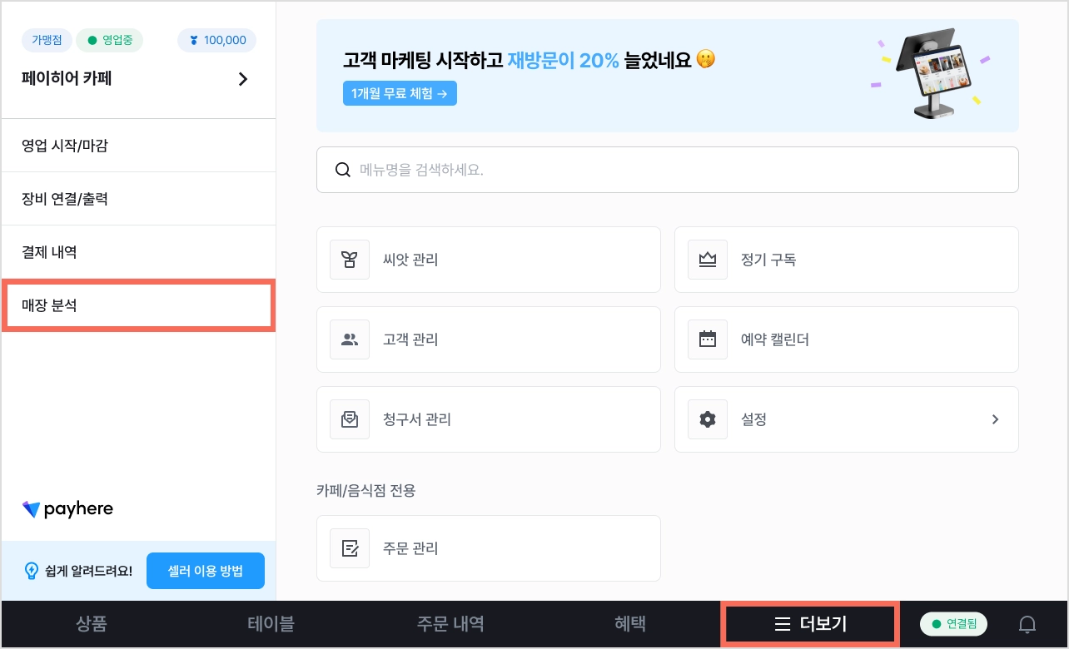Click the 셀러 이용 방법 button
The image size is (1069, 649).
(x=206, y=571)
